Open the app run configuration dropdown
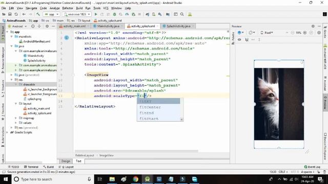328x184 pixels. pyautogui.click(x=52, y=14)
